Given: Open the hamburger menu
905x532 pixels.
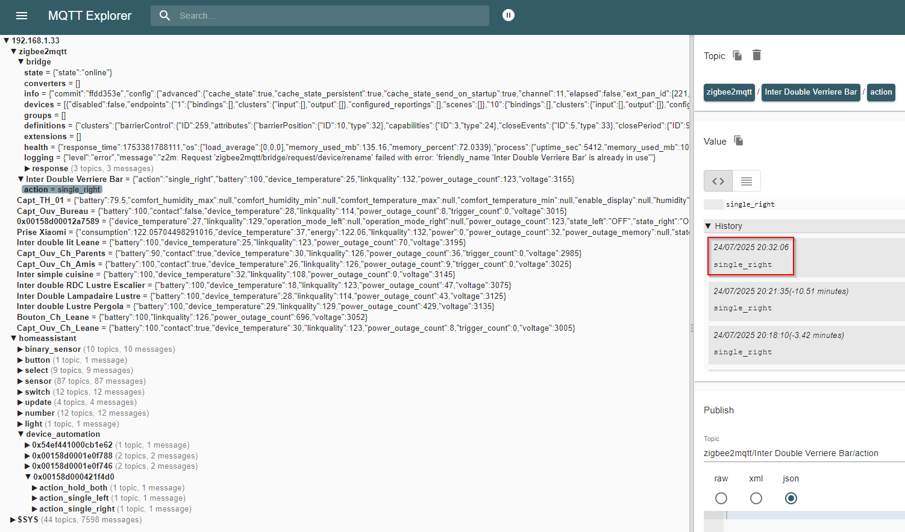Looking at the screenshot, I should click(22, 16).
